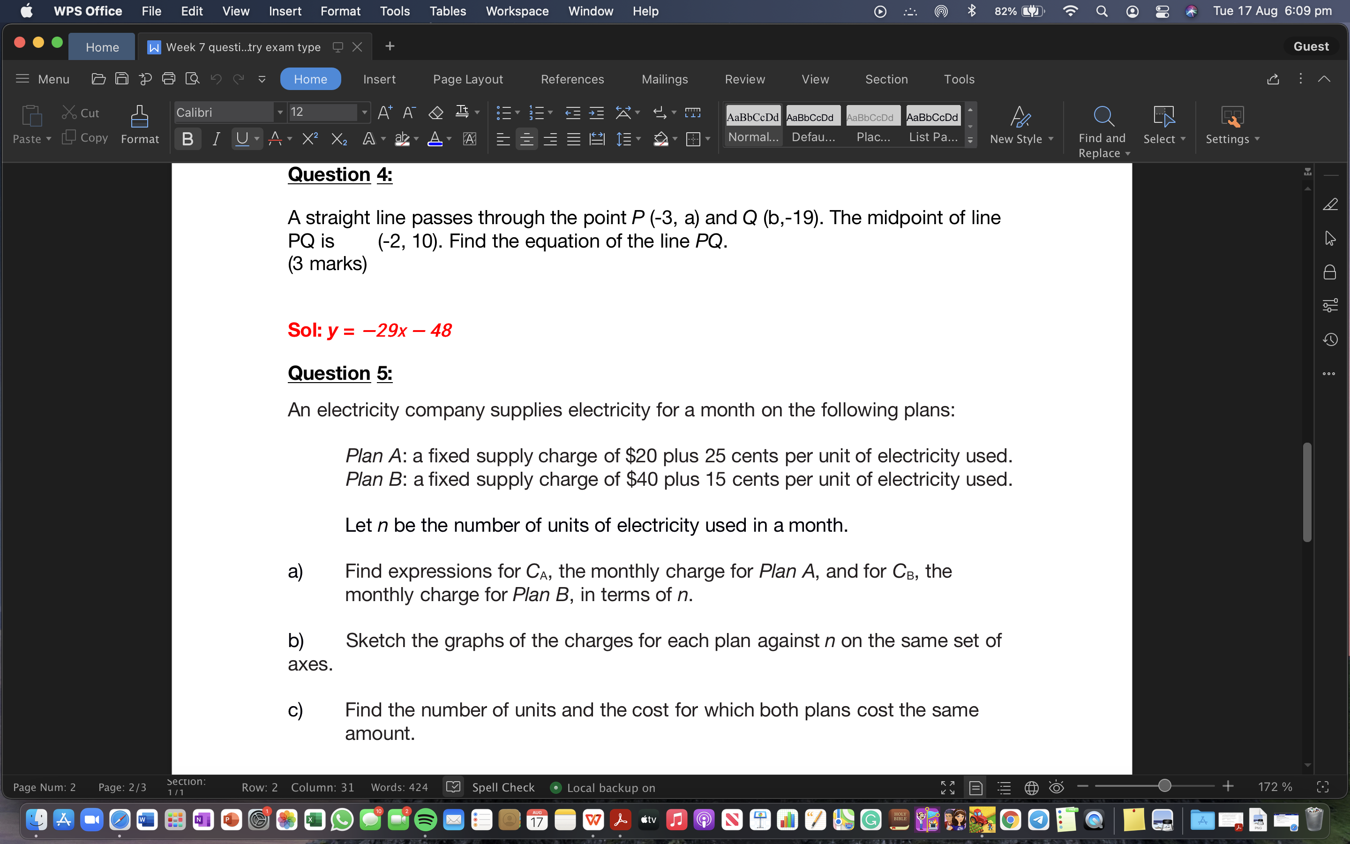Viewport: 1350px width, 844px height.
Task: Switch to the References ribbon tab
Action: click(573, 79)
